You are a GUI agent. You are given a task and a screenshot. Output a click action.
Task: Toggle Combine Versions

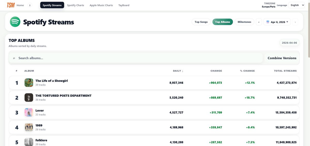tap(282, 58)
